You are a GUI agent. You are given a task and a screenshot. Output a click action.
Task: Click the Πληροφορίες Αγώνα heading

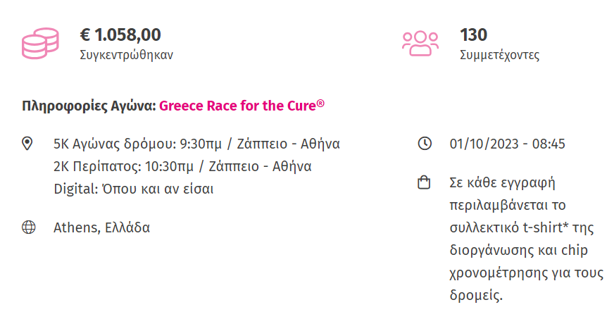tap(89, 106)
